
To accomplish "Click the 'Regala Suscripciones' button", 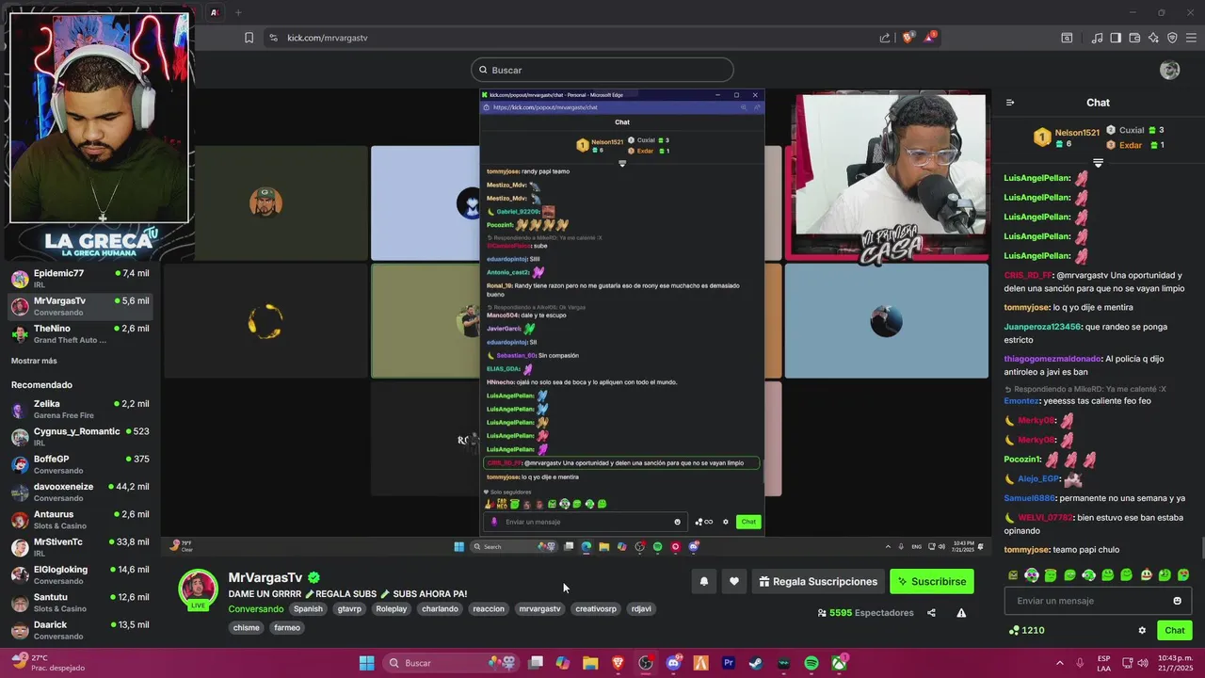I will pyautogui.click(x=817, y=582).
